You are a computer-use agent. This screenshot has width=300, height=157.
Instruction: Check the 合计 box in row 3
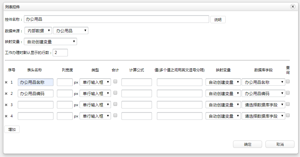point(115,104)
